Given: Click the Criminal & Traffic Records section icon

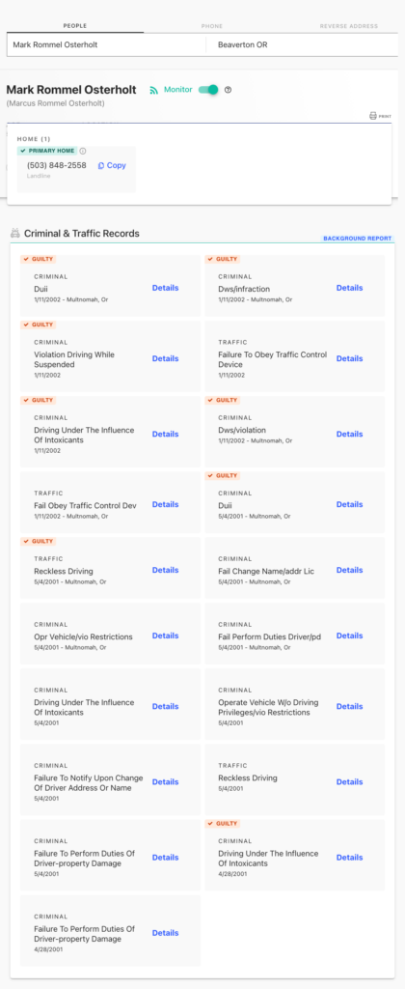Looking at the screenshot, I should [x=15, y=234].
